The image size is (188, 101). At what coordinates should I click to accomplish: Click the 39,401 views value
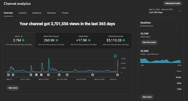click(x=178, y=77)
